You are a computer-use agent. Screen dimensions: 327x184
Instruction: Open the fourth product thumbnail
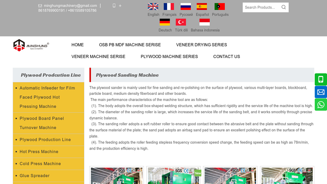click(x=287, y=176)
